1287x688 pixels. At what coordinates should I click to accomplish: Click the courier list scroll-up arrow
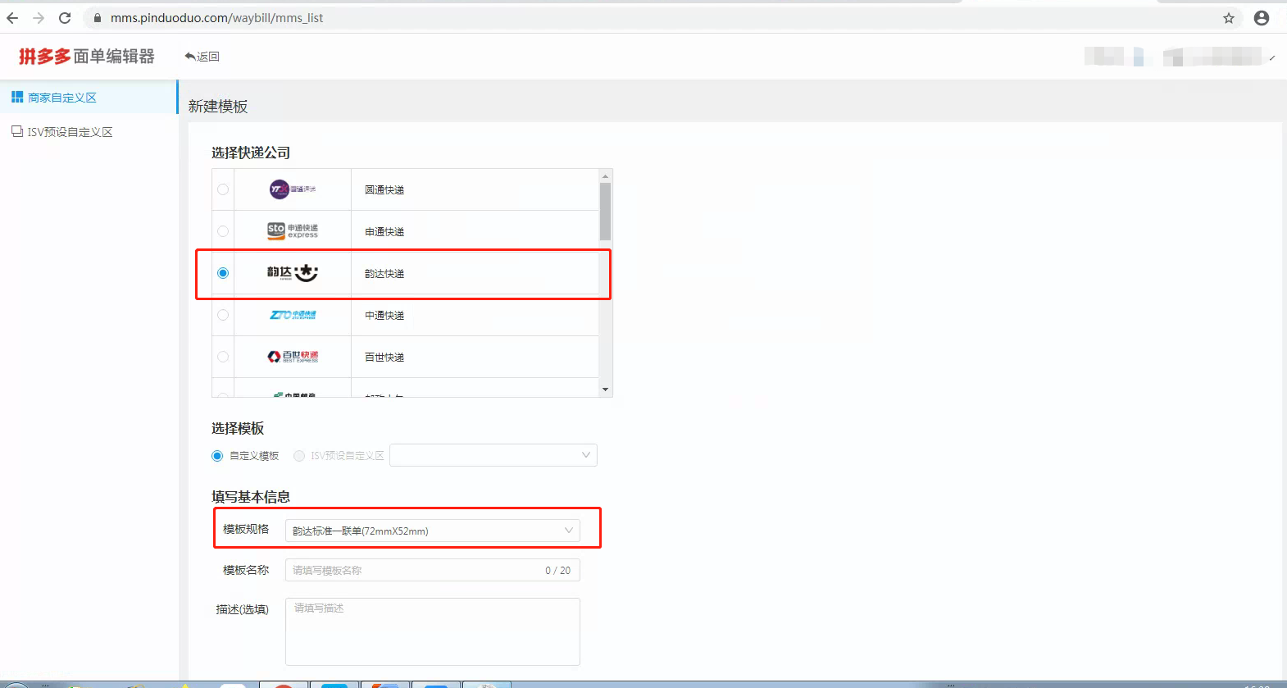point(605,175)
